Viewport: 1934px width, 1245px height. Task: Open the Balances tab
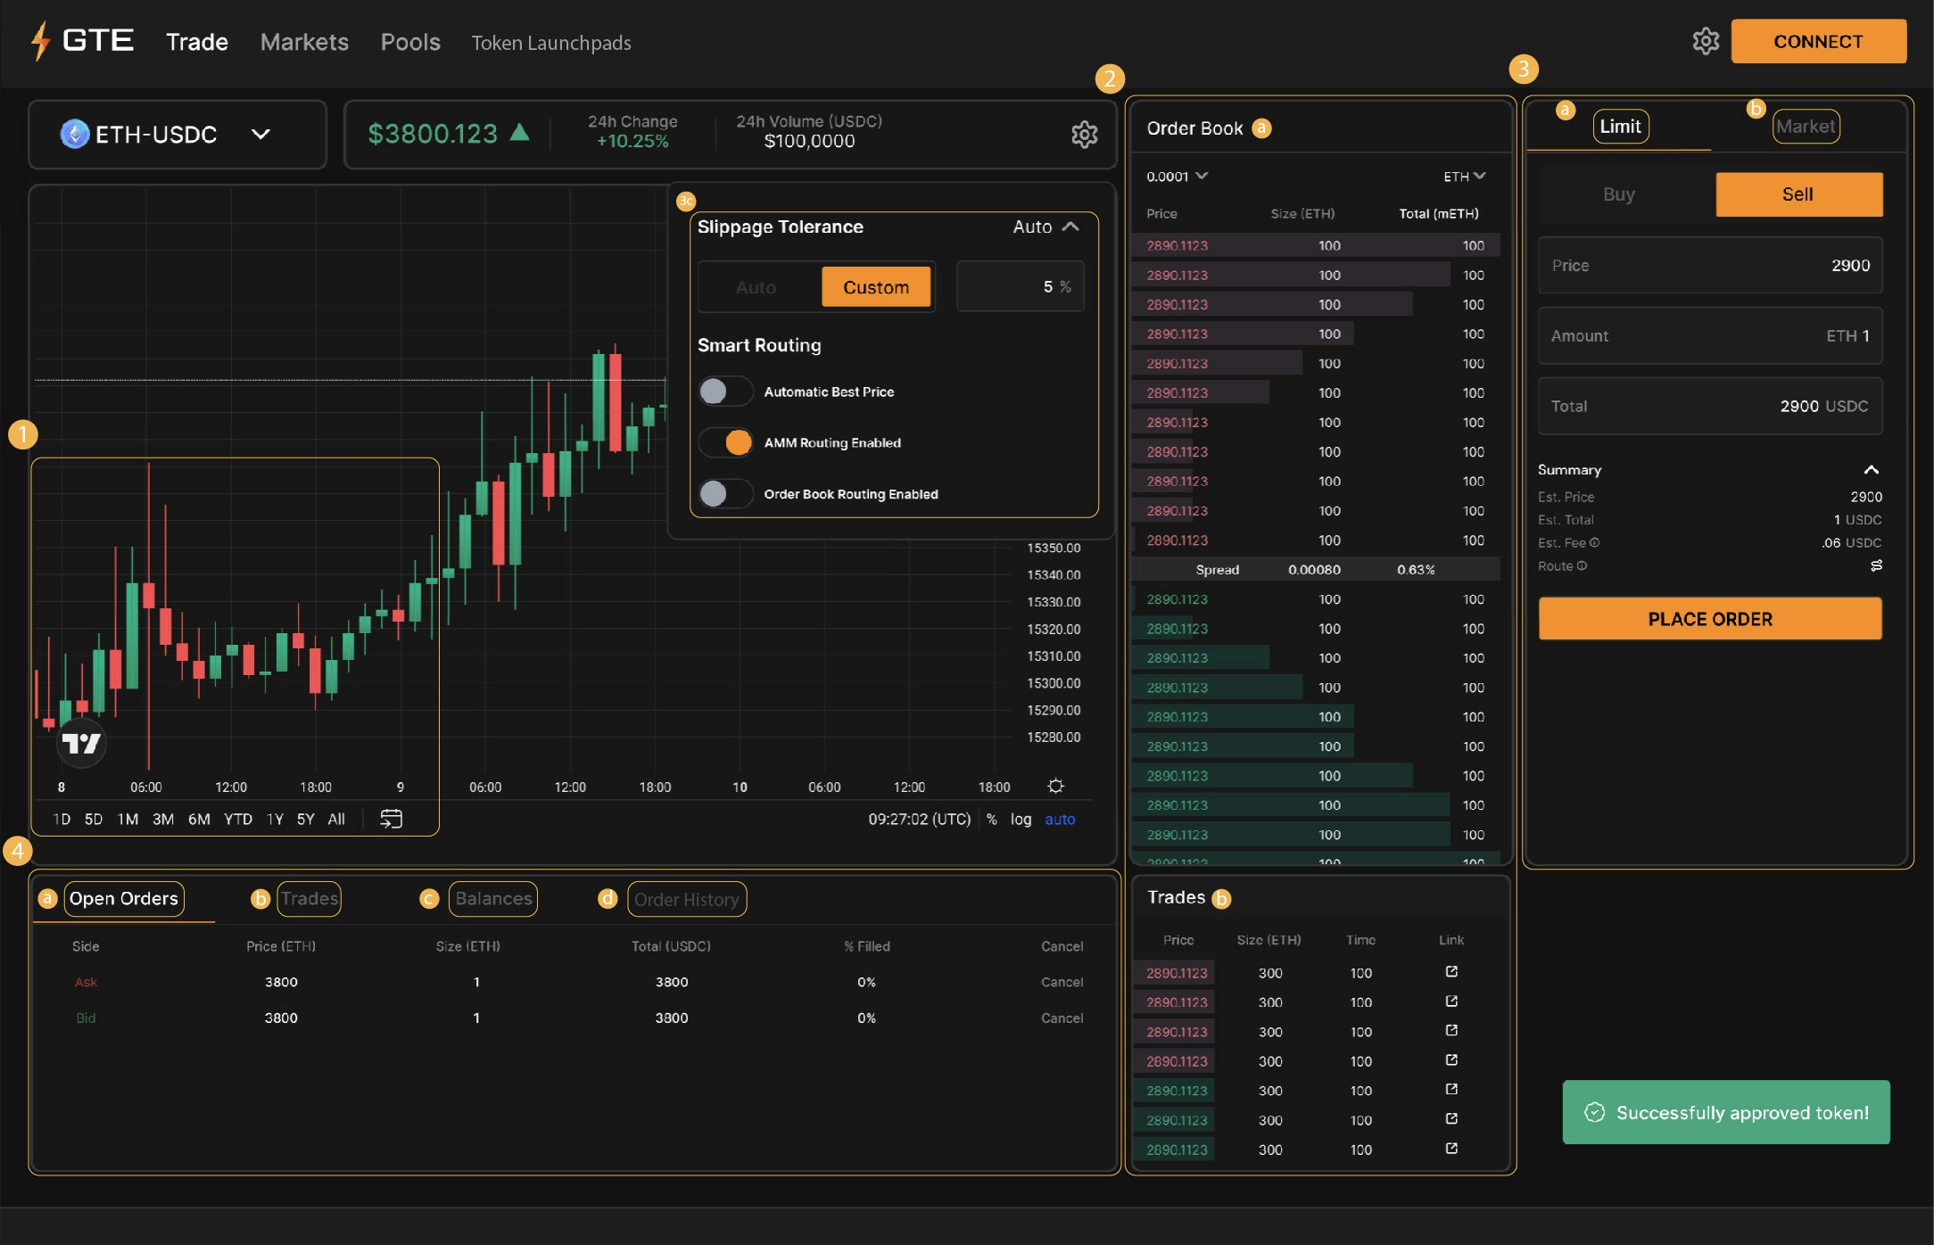click(492, 899)
